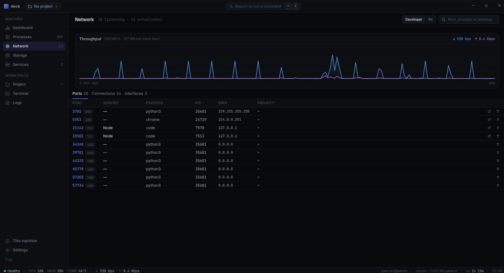Click the download rate 528 bps in Throughput header
504x273 pixels.
pyautogui.click(x=462, y=39)
